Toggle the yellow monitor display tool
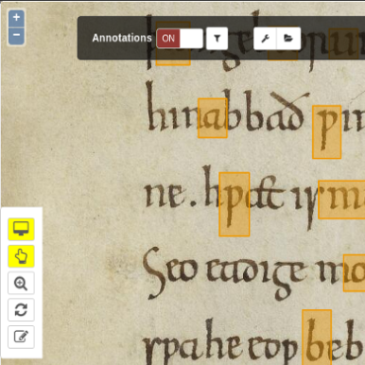The image size is (365, 365). click(x=21, y=229)
